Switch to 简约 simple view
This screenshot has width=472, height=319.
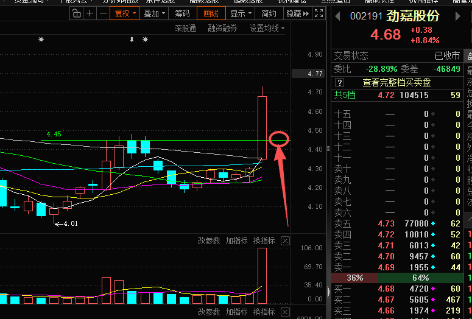pyautogui.click(x=269, y=13)
